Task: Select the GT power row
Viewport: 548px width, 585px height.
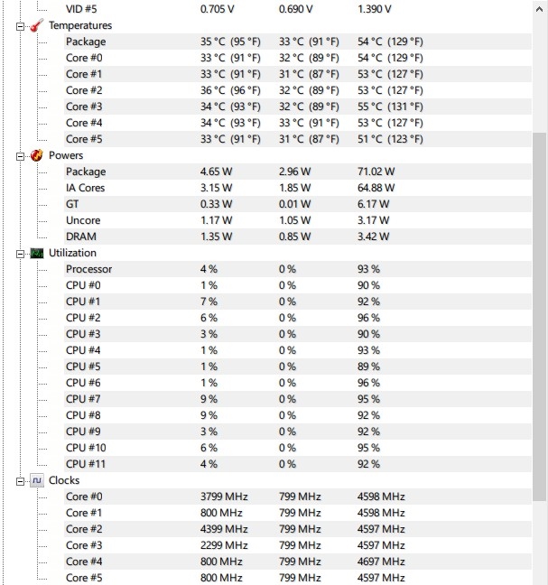Action: [x=297, y=204]
